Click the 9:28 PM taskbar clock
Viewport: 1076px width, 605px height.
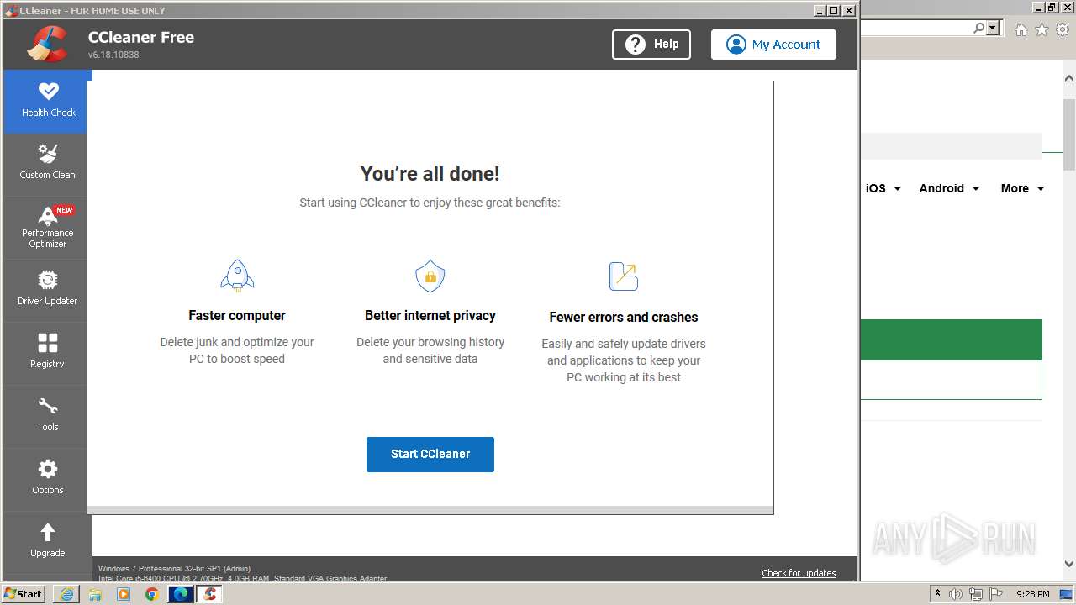coord(1032,594)
